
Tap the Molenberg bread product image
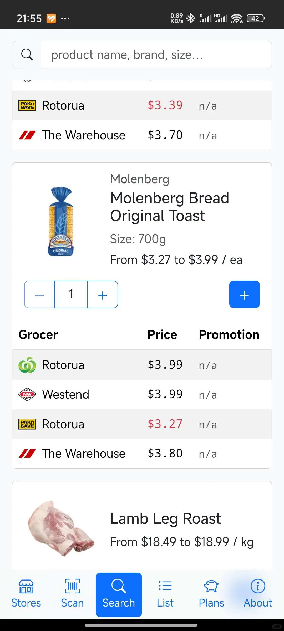pyautogui.click(x=61, y=221)
